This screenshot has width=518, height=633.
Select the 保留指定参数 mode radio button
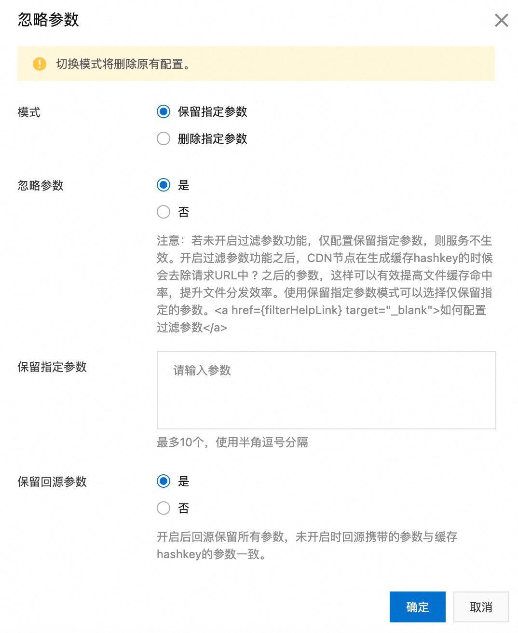(x=164, y=111)
